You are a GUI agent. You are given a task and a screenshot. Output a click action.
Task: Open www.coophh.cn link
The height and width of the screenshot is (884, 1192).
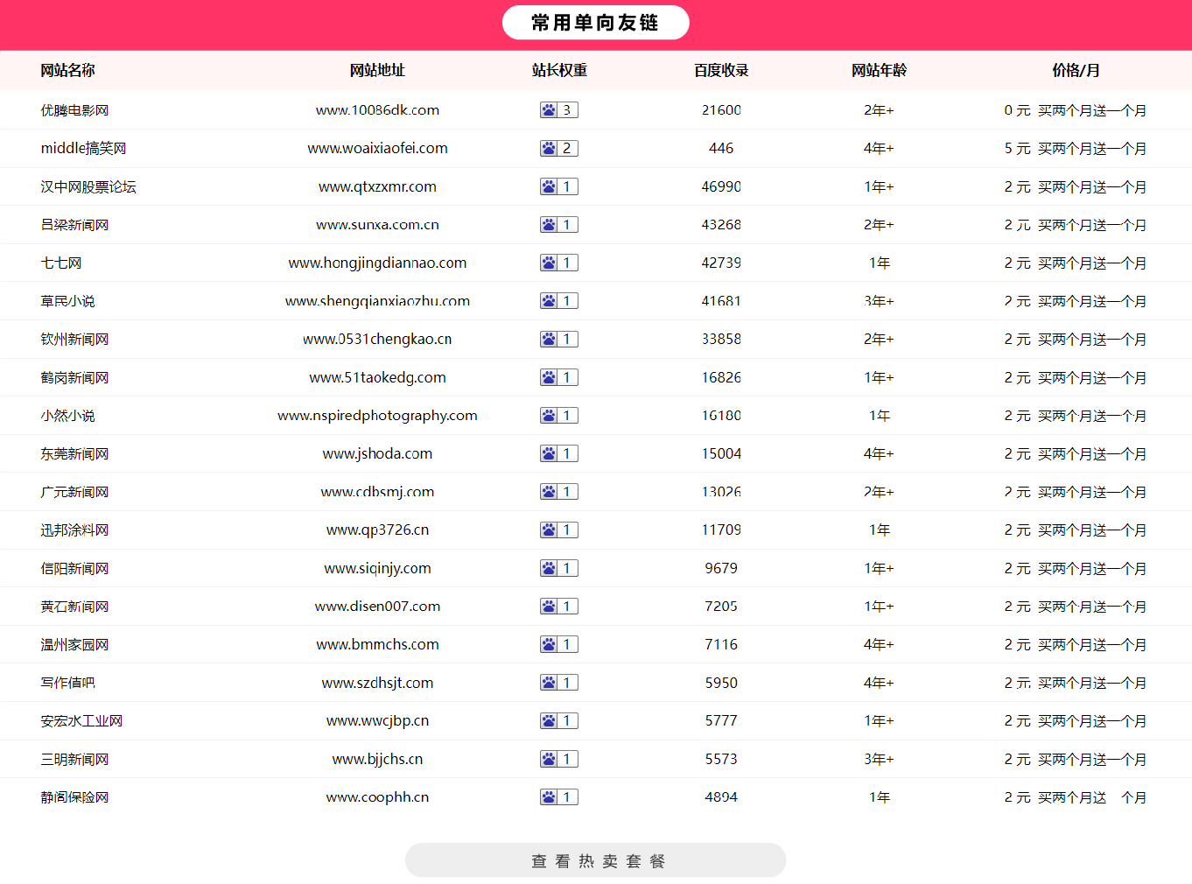[377, 797]
